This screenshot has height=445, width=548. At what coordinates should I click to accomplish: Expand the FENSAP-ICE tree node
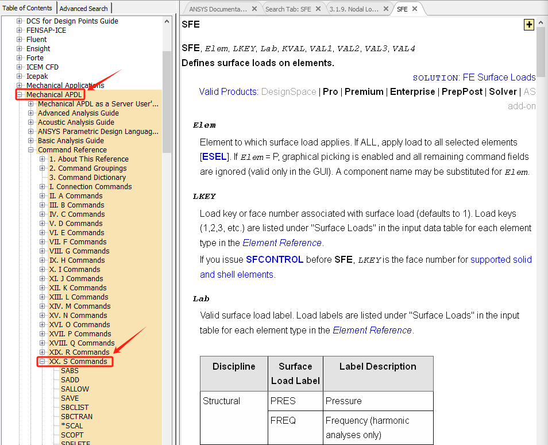point(19,30)
